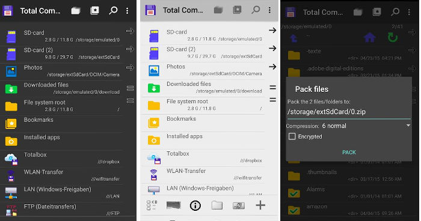The height and width of the screenshot is (221, 421).
Task: Open the overflow menu in the light panel header
Action: (x=269, y=10)
